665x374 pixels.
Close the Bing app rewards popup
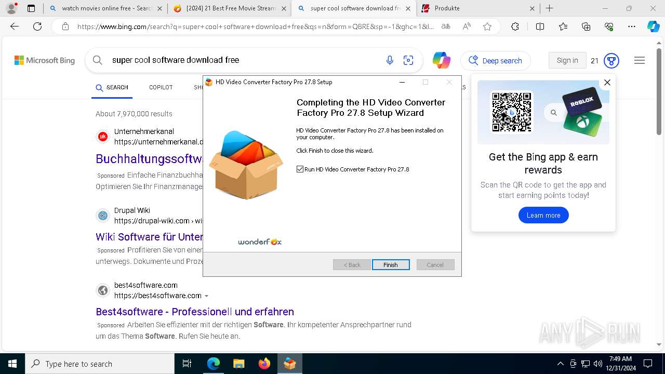pos(607,82)
